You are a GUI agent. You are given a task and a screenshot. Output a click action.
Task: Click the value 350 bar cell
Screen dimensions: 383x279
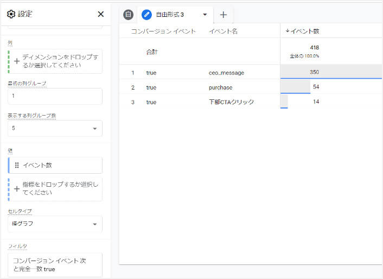click(331, 72)
